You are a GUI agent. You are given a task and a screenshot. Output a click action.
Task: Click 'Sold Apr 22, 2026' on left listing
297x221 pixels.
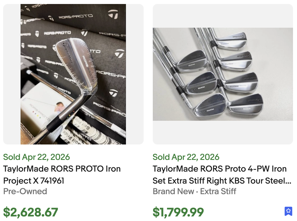click(36, 157)
